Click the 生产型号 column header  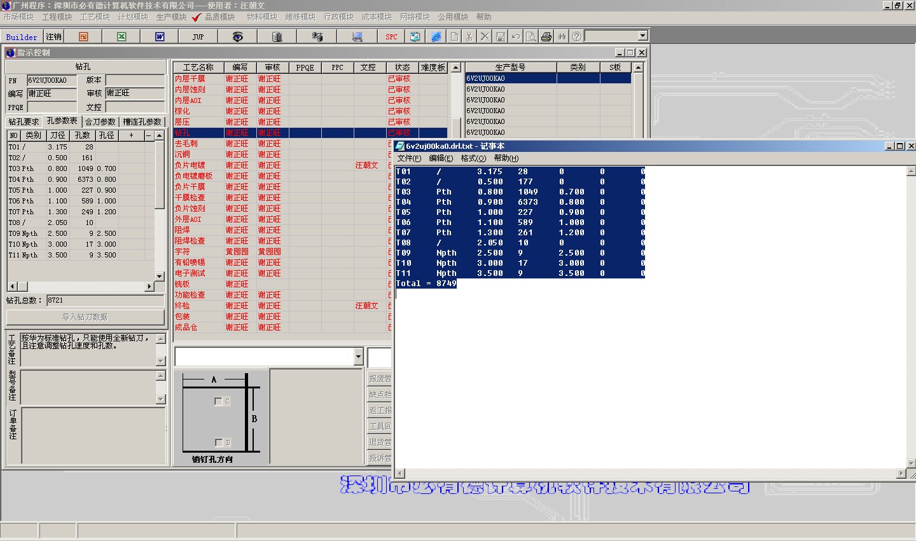click(511, 67)
